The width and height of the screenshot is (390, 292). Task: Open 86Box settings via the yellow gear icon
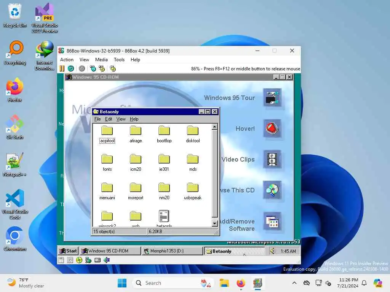pyautogui.click(x=113, y=68)
